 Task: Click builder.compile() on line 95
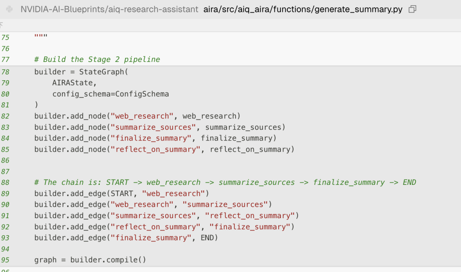(108, 260)
